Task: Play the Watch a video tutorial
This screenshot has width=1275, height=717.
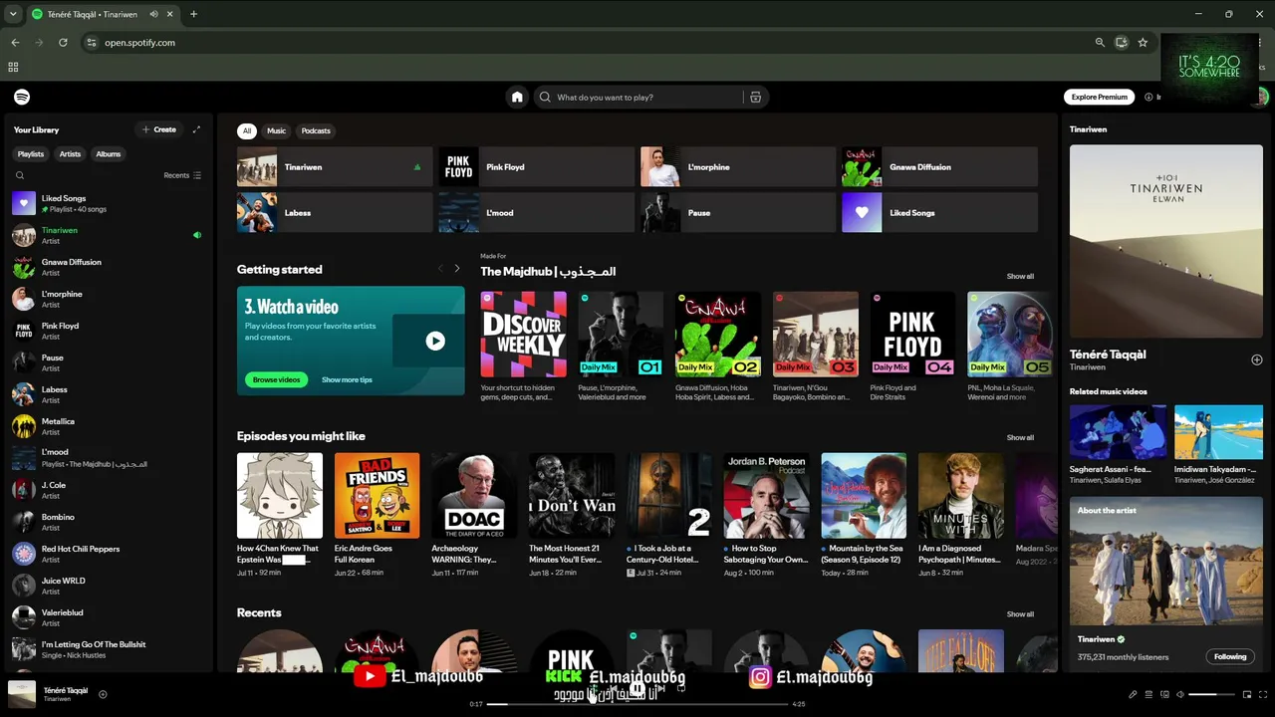Action: tap(435, 341)
